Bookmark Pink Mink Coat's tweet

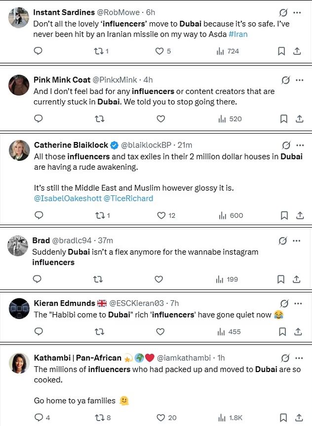point(283,119)
